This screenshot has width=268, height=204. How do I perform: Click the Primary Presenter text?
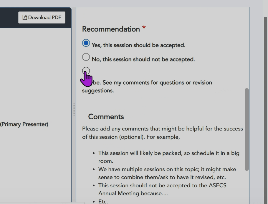(x=24, y=124)
